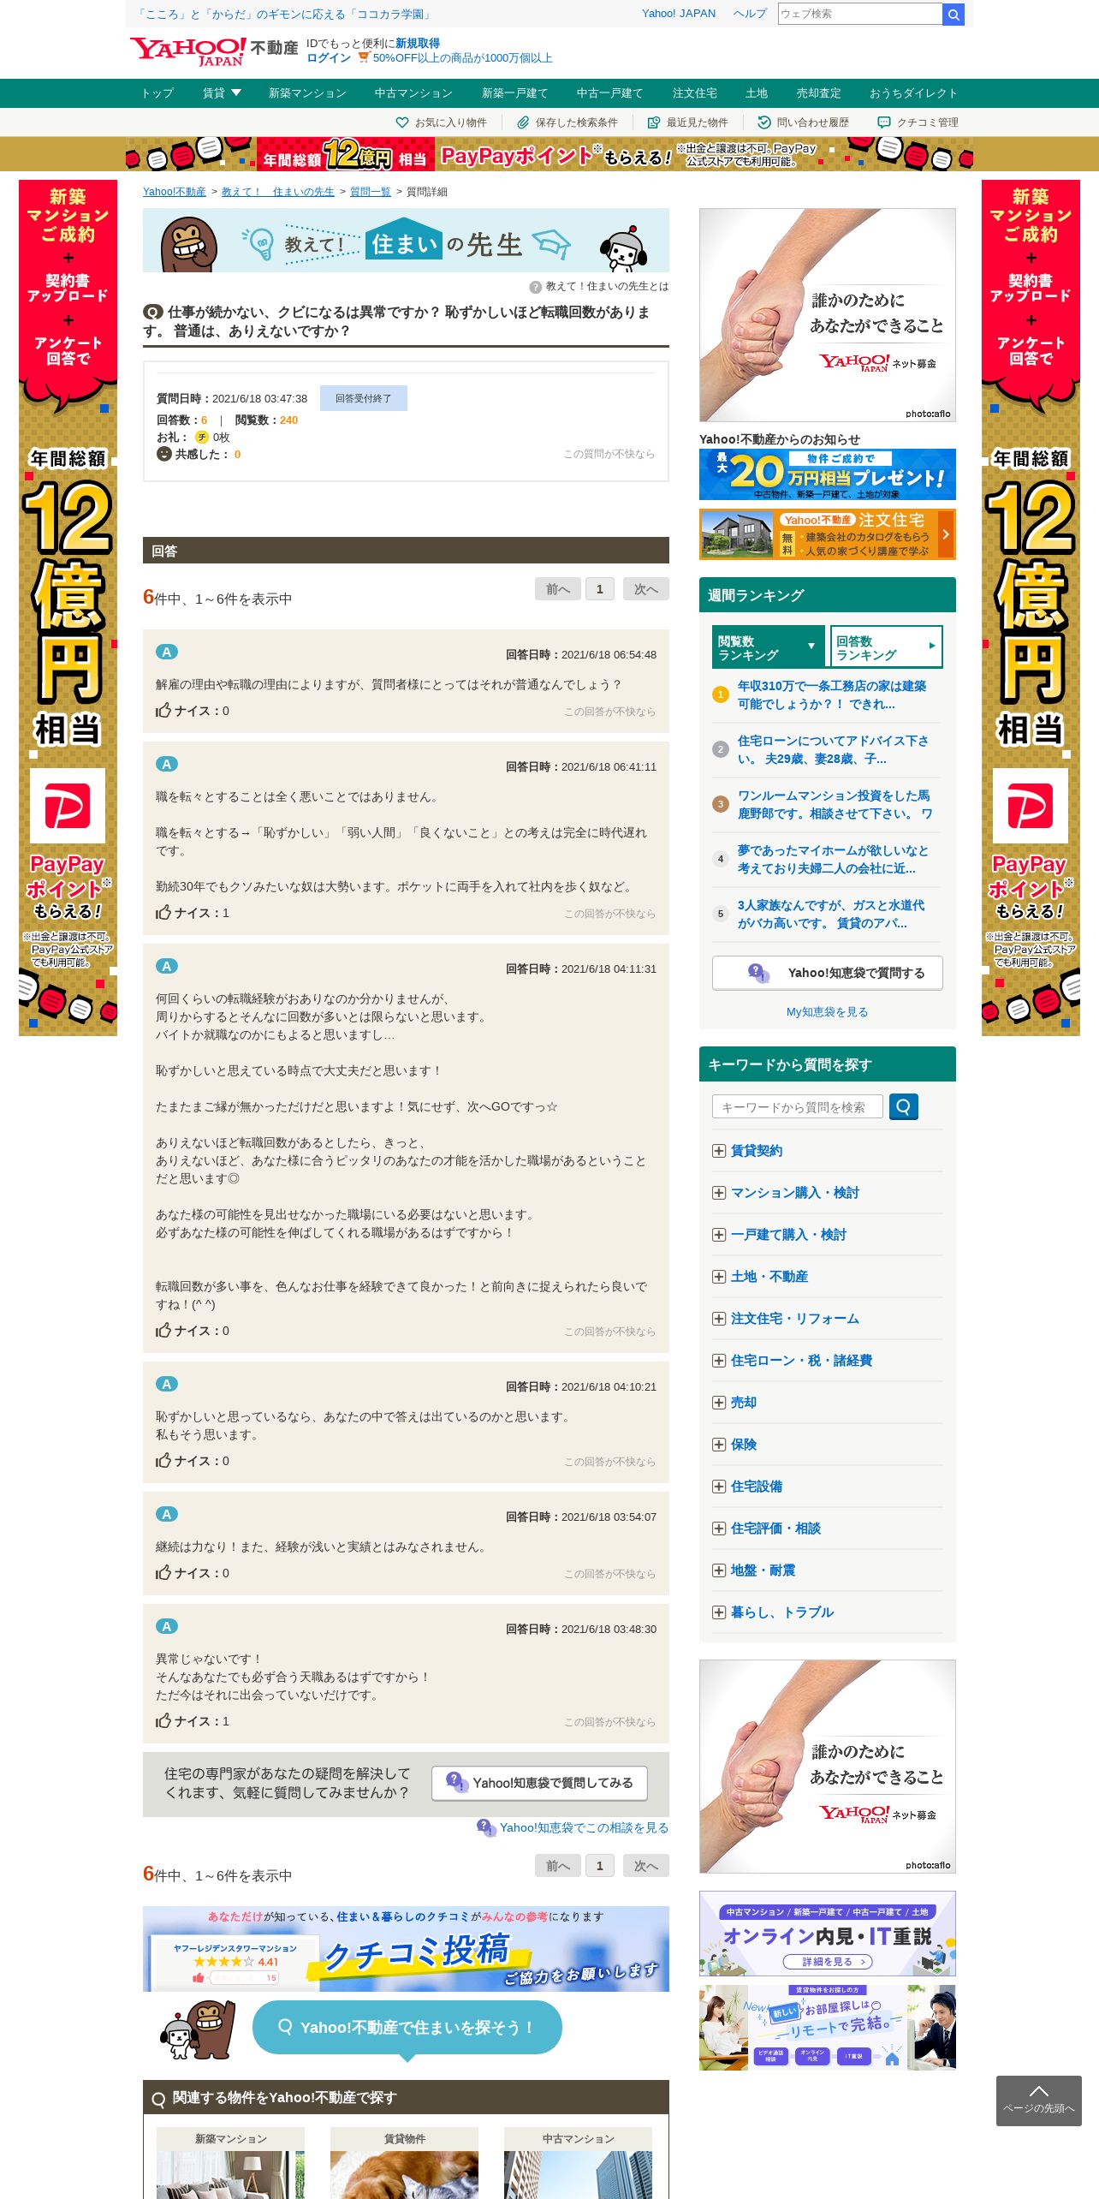Click thumbs-up ナイス icon on 03:54:07 answer
The width and height of the screenshot is (1099, 2199).
[163, 1572]
